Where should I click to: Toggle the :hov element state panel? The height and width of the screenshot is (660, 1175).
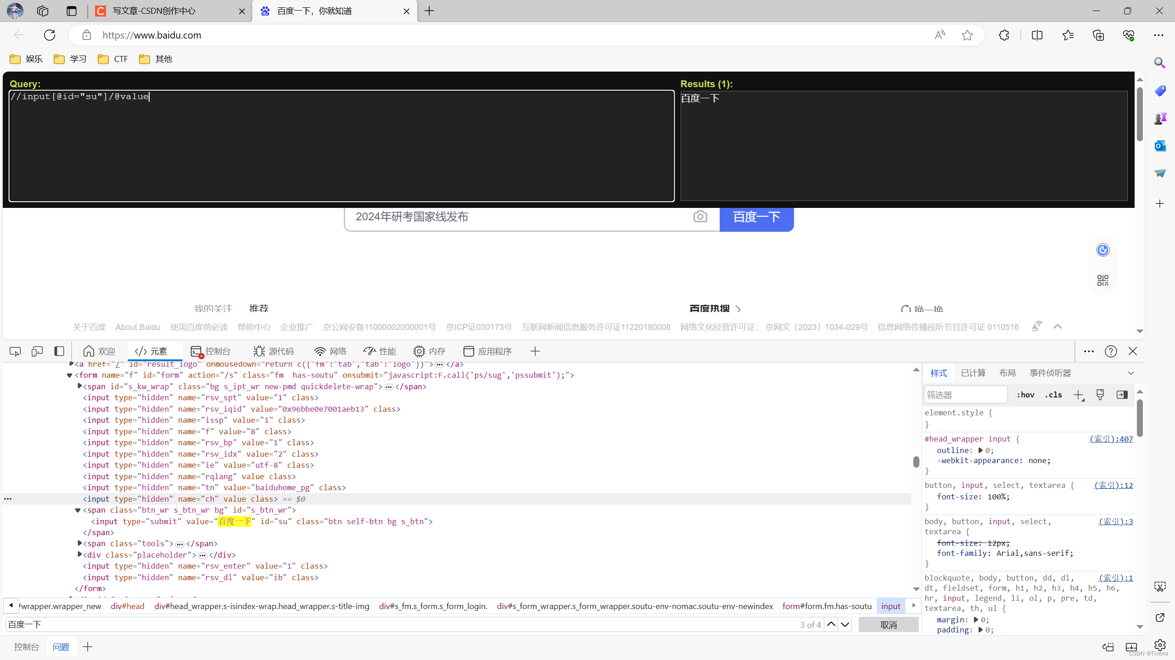[x=1025, y=395]
